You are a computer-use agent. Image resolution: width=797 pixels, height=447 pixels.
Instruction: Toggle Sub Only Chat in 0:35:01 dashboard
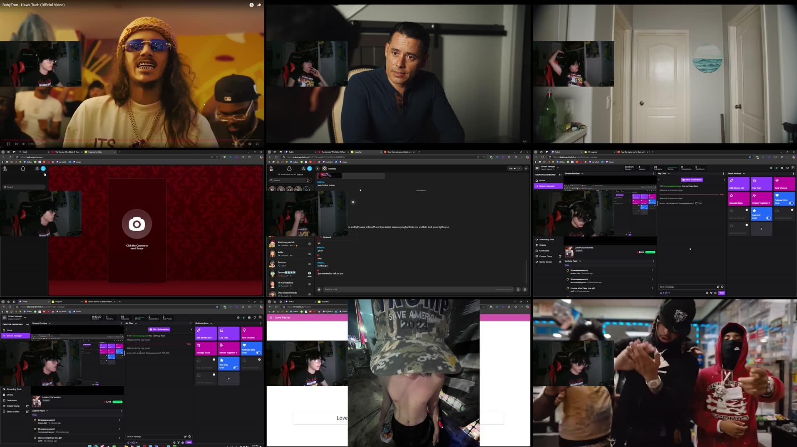[x=768, y=218]
